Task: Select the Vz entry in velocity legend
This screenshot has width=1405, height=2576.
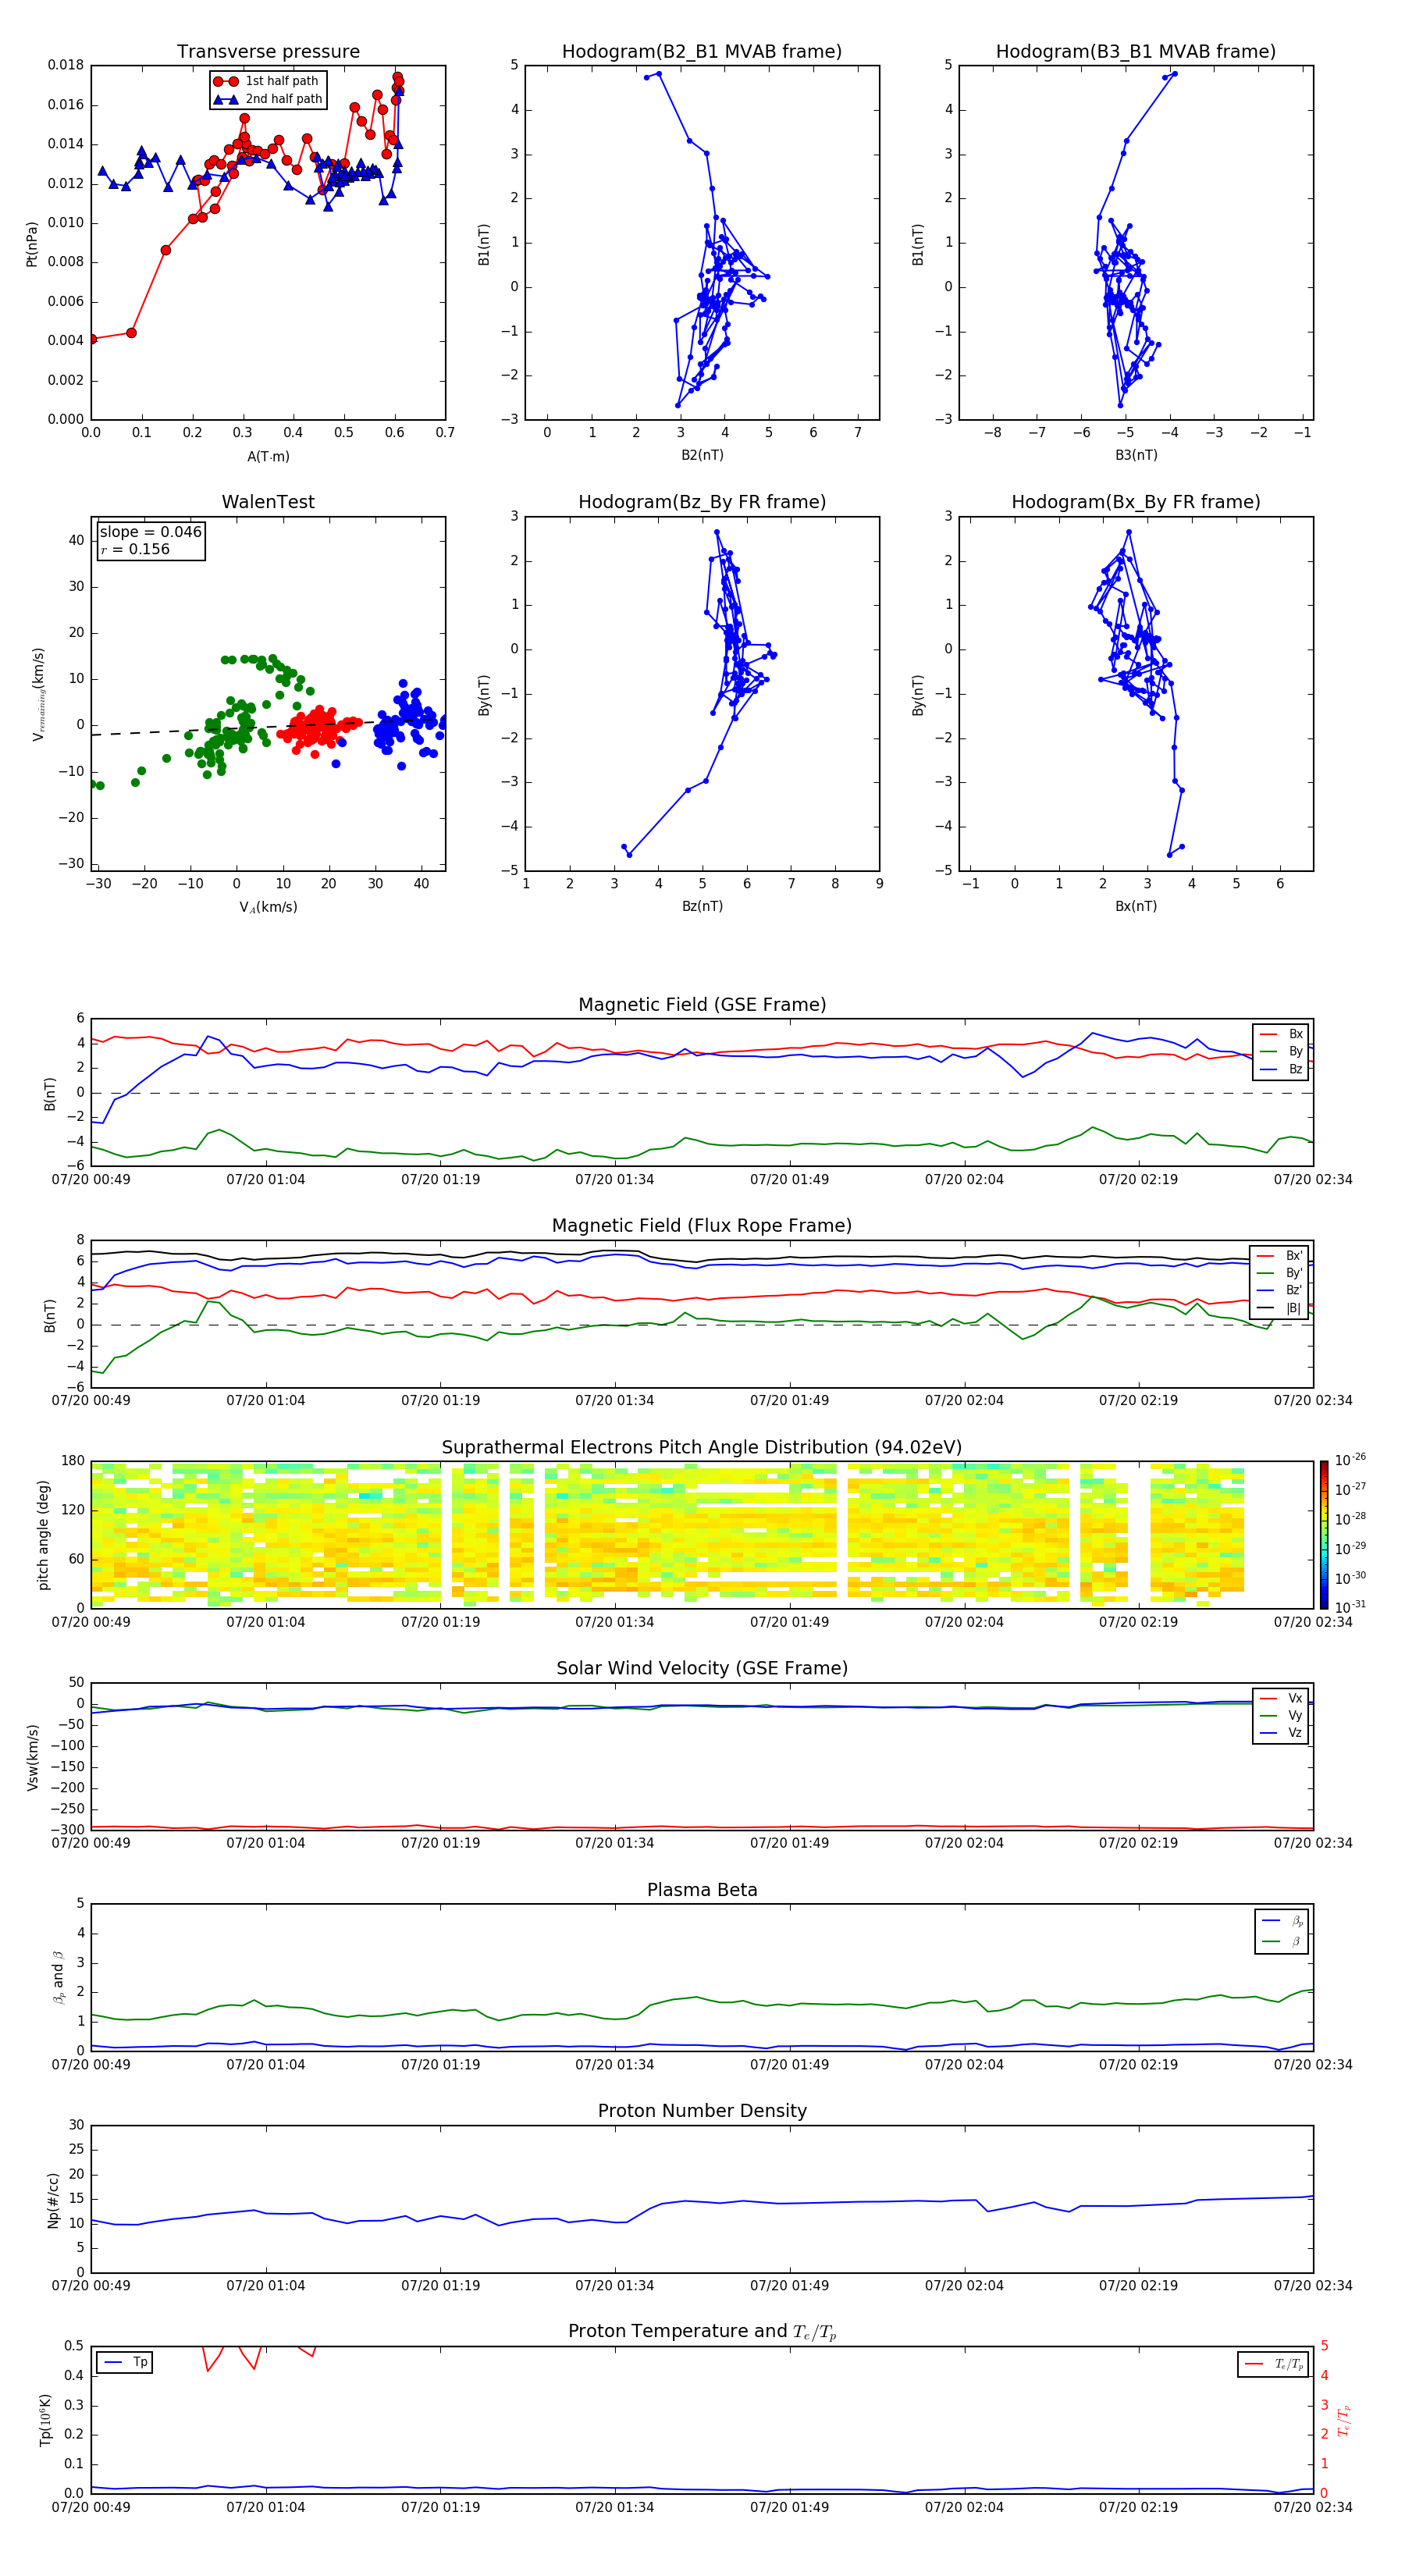Action: (x=1282, y=1733)
